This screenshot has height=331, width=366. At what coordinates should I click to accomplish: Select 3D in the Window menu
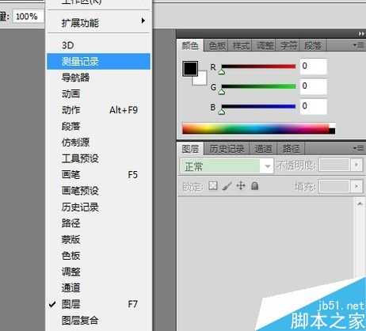[x=99, y=45]
